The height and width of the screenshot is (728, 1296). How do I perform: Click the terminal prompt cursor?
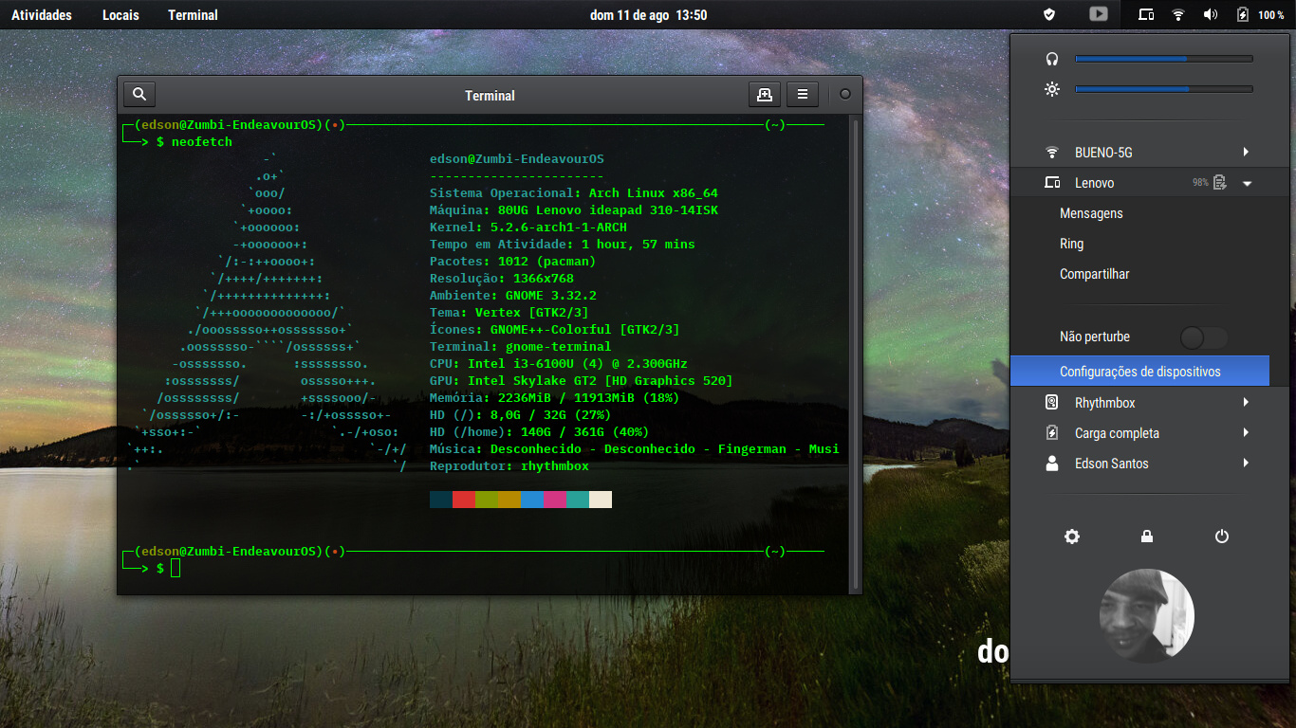click(176, 568)
